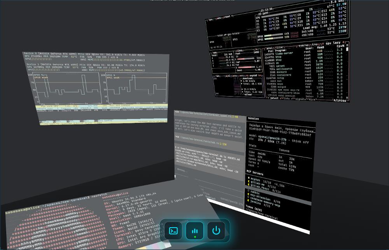Click the zabbix server status circle

click(x=248, y=191)
